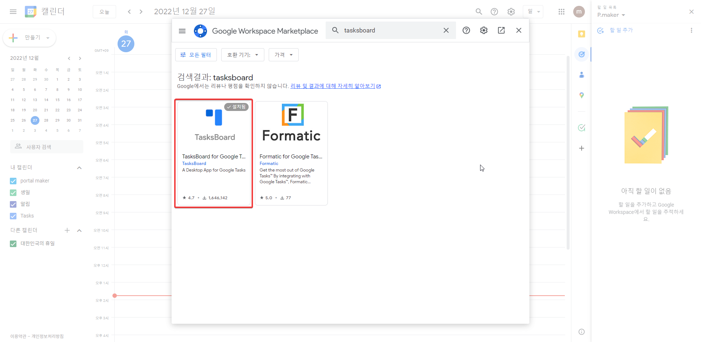Click the 오늘 today button
The height and width of the screenshot is (342, 701).
(x=104, y=12)
